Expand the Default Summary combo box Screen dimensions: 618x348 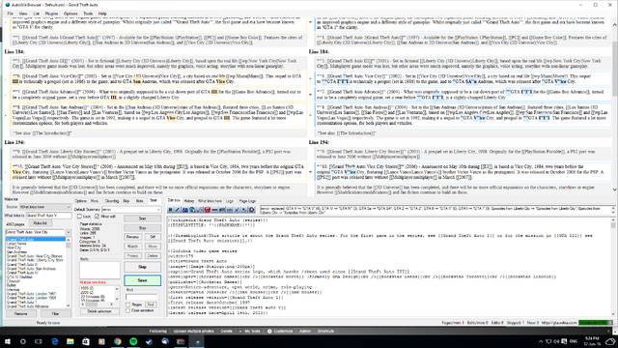pos(131,210)
